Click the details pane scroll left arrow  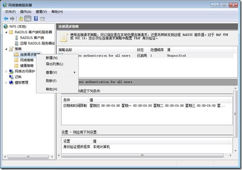pos(59,155)
